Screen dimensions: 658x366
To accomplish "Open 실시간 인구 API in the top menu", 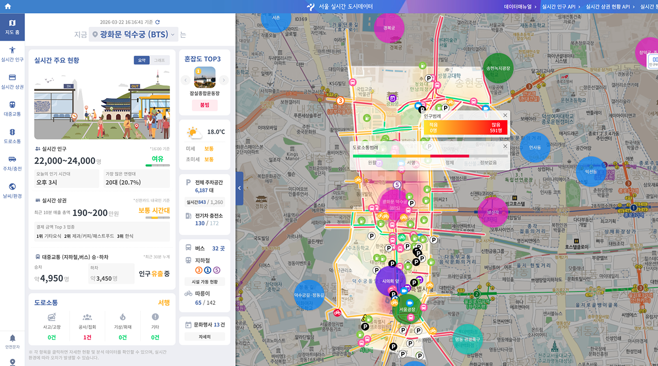I will (558, 7).
